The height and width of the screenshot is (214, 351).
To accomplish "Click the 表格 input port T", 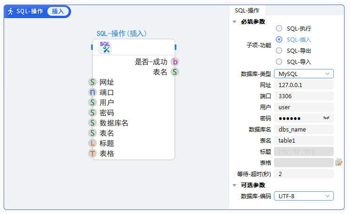I will point(92,153).
